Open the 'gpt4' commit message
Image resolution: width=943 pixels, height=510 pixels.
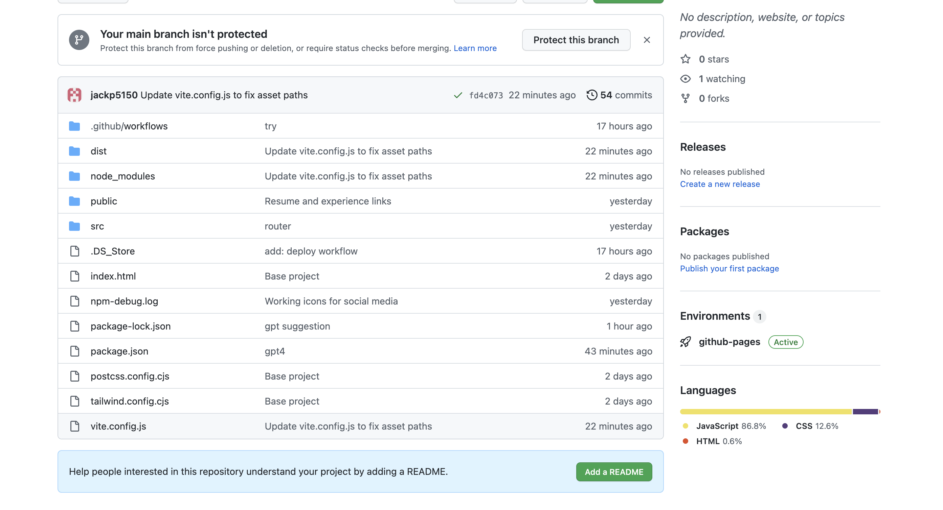point(274,351)
